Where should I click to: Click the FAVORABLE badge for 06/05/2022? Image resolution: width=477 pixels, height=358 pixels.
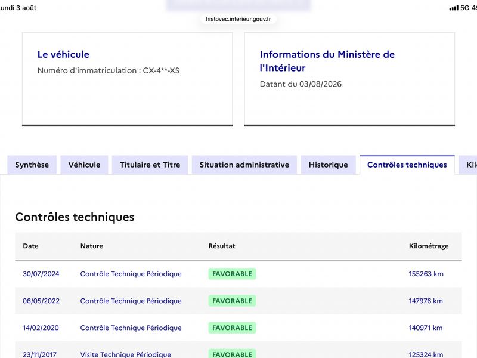tap(232, 301)
